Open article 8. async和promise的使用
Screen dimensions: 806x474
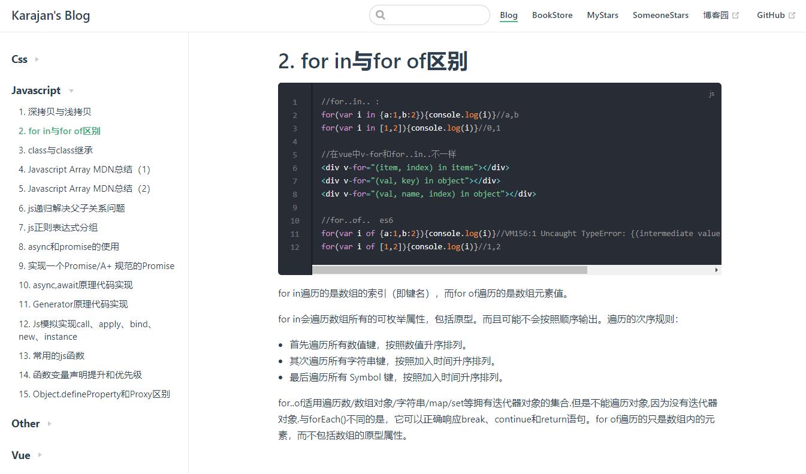[69, 246]
